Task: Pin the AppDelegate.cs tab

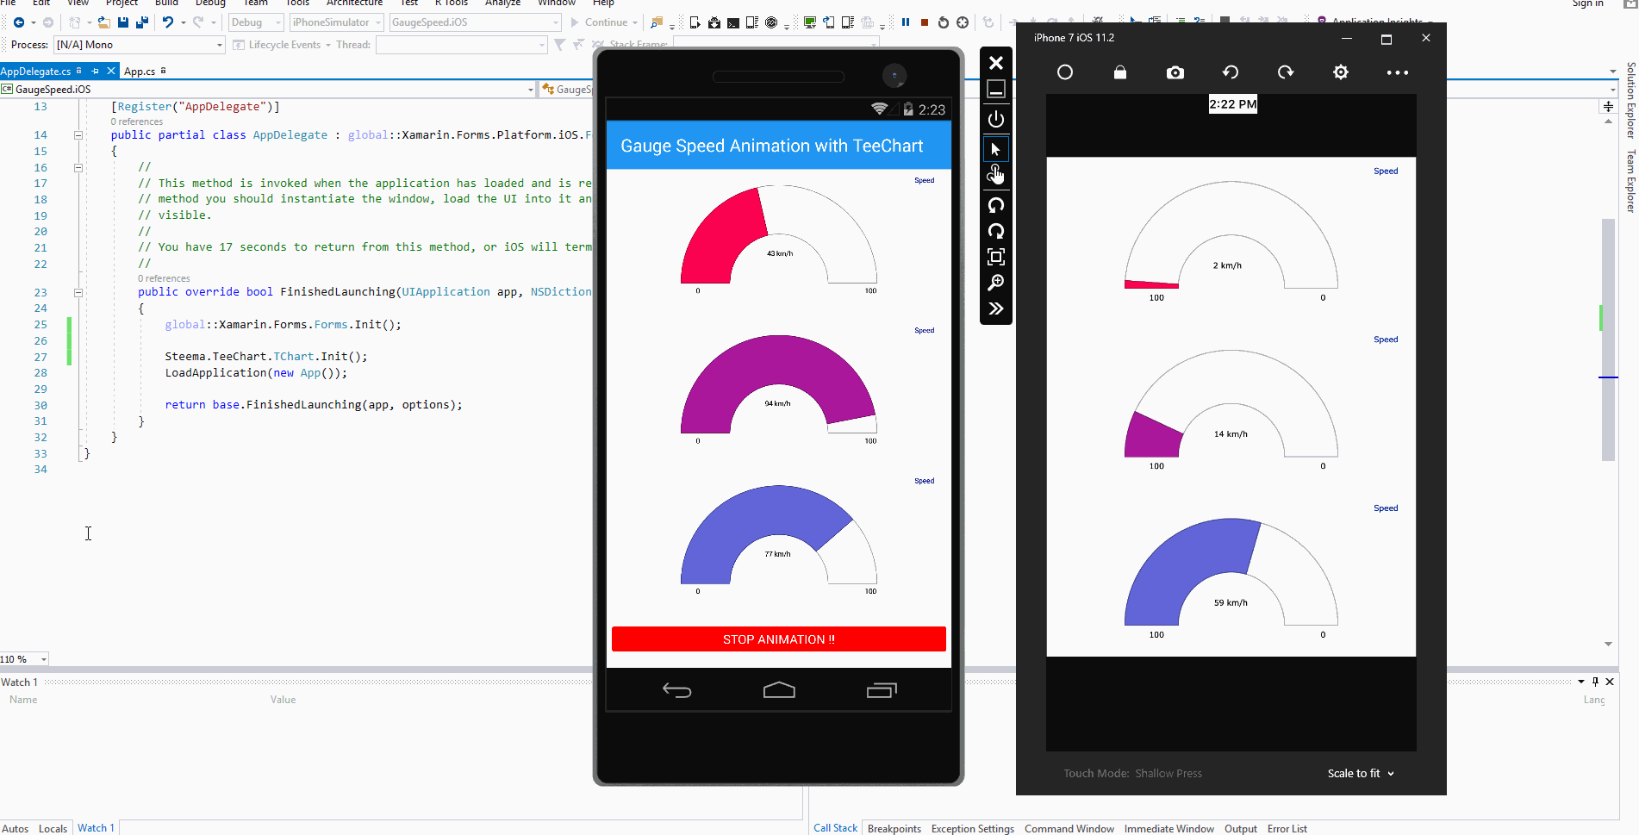Action: (96, 71)
